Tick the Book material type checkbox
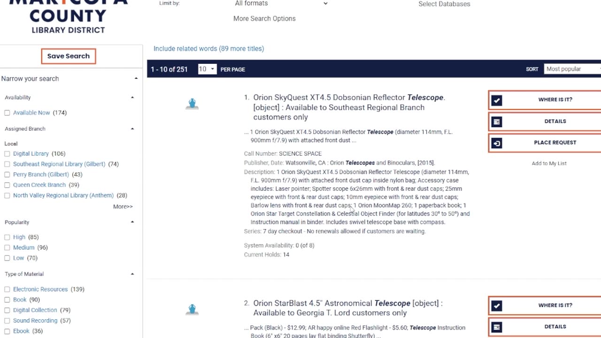The width and height of the screenshot is (601, 338). pyautogui.click(x=7, y=300)
